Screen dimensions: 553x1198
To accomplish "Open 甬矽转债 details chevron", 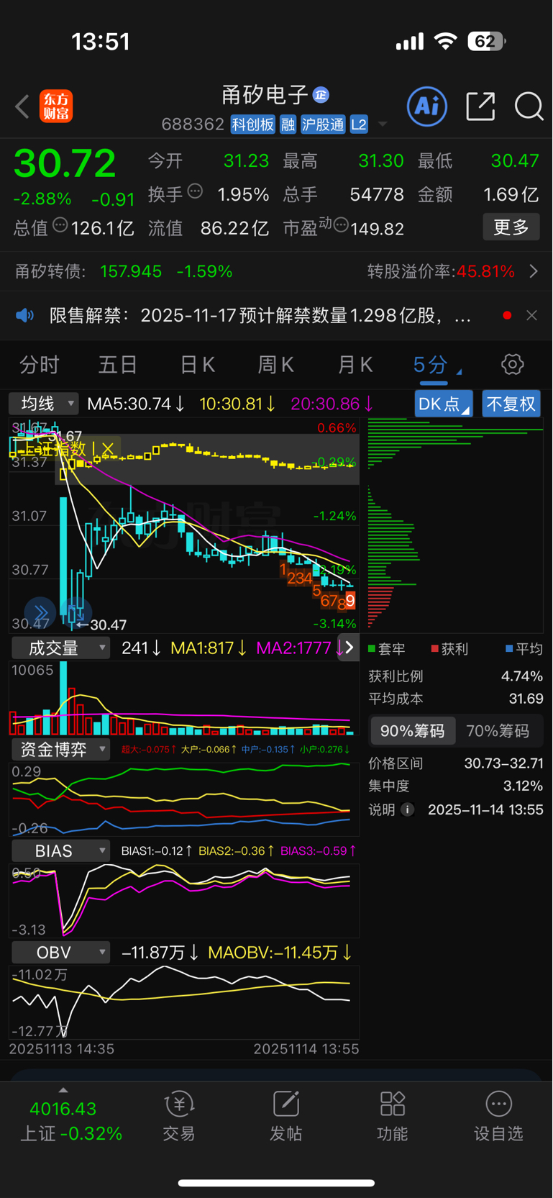I will (534, 271).
